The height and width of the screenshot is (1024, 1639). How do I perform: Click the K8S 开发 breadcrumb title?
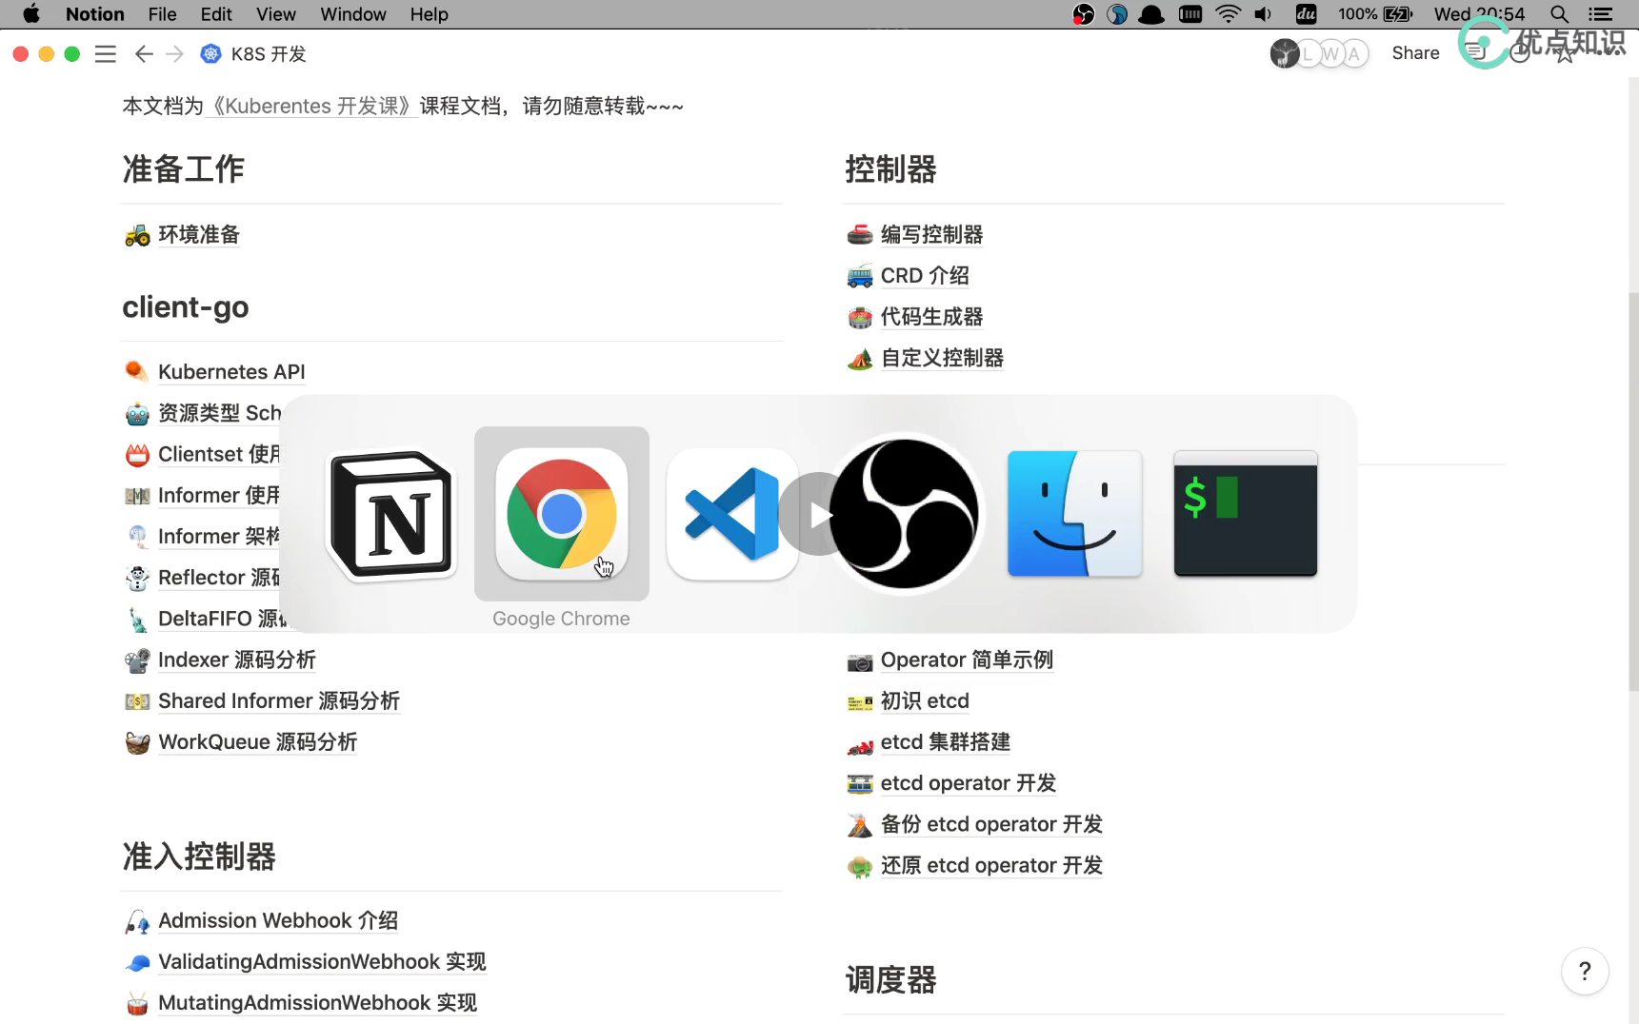(269, 54)
